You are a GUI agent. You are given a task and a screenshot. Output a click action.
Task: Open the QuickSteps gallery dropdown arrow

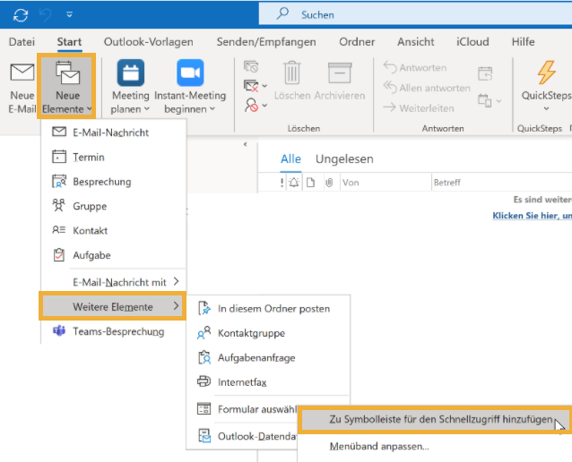coord(546,108)
